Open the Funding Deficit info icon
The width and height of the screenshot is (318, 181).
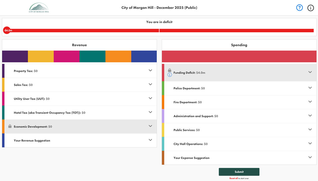(x=170, y=75)
